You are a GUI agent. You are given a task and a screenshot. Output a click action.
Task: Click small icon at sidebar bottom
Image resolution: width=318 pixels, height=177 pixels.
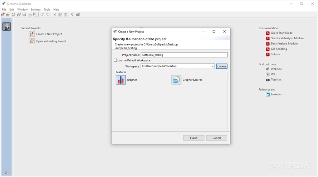click(6, 173)
